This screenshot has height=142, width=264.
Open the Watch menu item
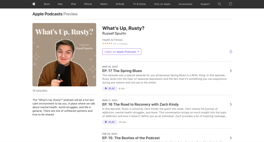(x=104, y=4)
